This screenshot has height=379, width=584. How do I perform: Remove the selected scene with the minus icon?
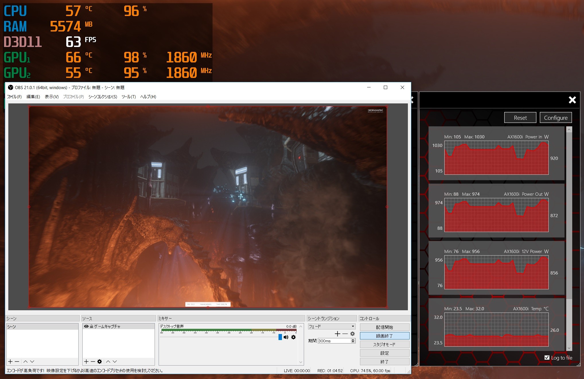click(x=17, y=362)
